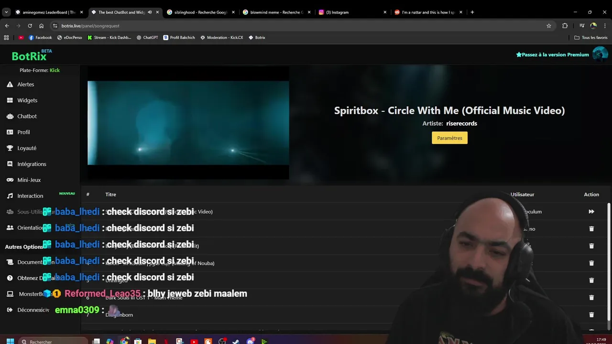This screenshot has height=344, width=612.
Task: Bookmark this page with the star icon
Action: pos(549,26)
